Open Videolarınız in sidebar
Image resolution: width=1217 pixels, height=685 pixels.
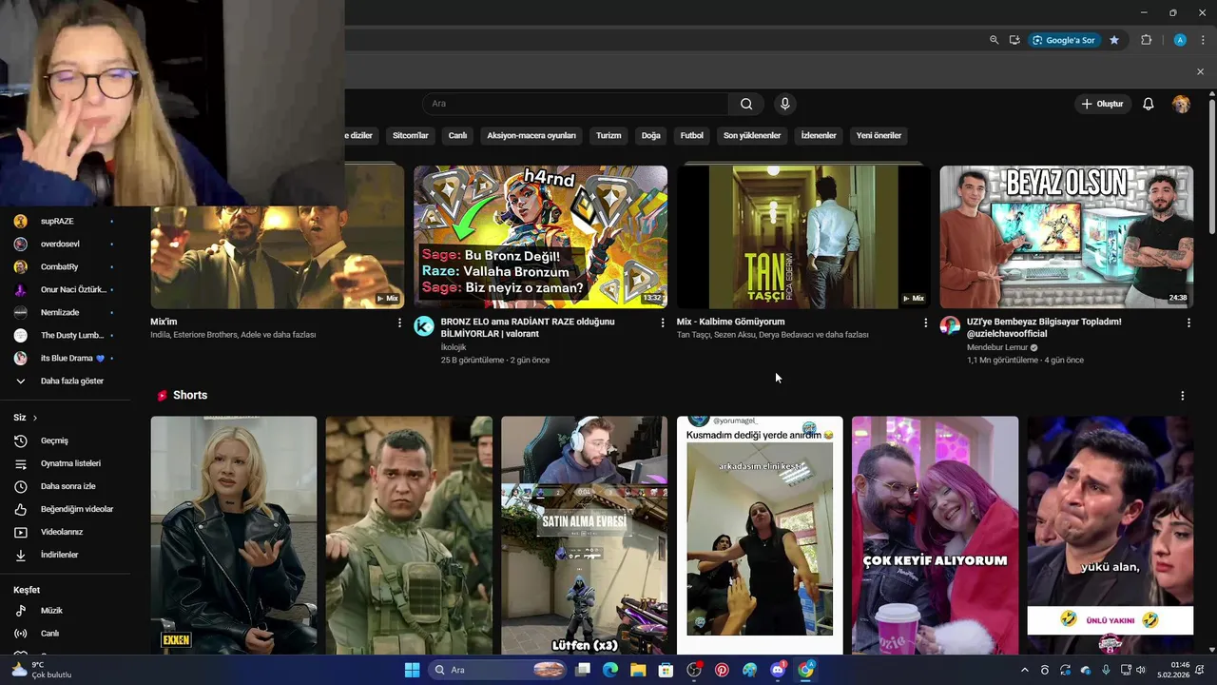tap(65, 532)
